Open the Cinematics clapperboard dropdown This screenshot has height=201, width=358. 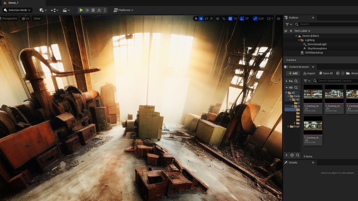(x=66, y=10)
